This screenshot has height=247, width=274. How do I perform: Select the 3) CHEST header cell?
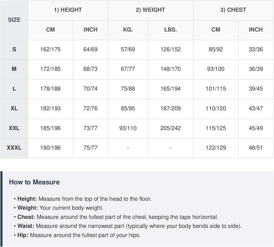pos(233,10)
